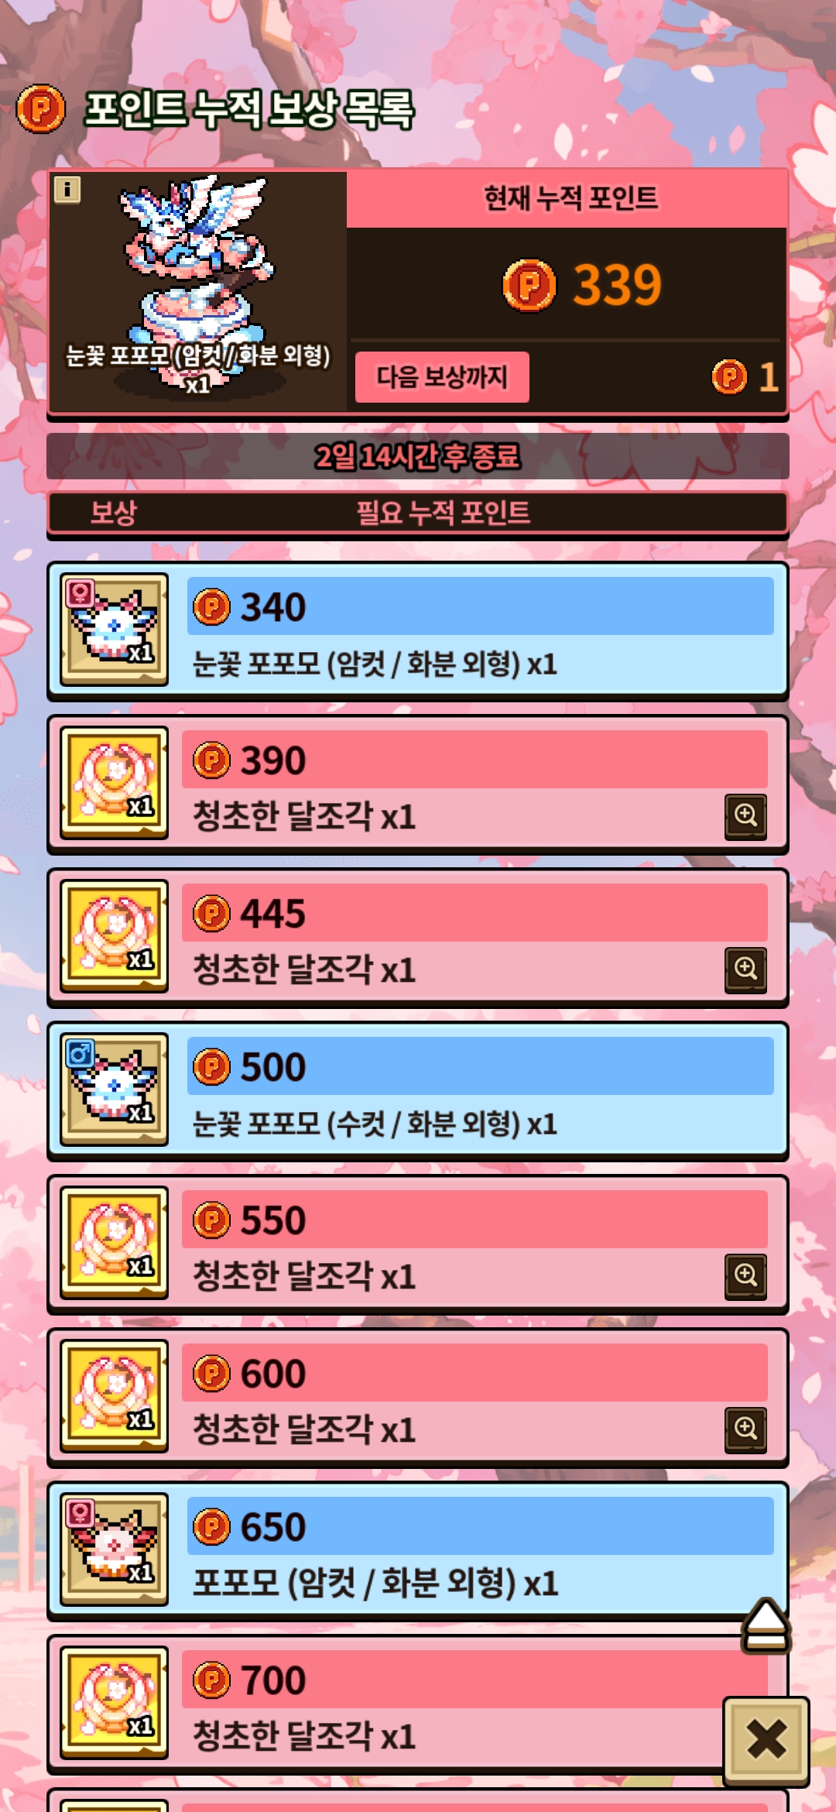Open magnifier for 550 point reward
Image resolution: width=836 pixels, height=1812 pixels.
pyautogui.click(x=745, y=1276)
